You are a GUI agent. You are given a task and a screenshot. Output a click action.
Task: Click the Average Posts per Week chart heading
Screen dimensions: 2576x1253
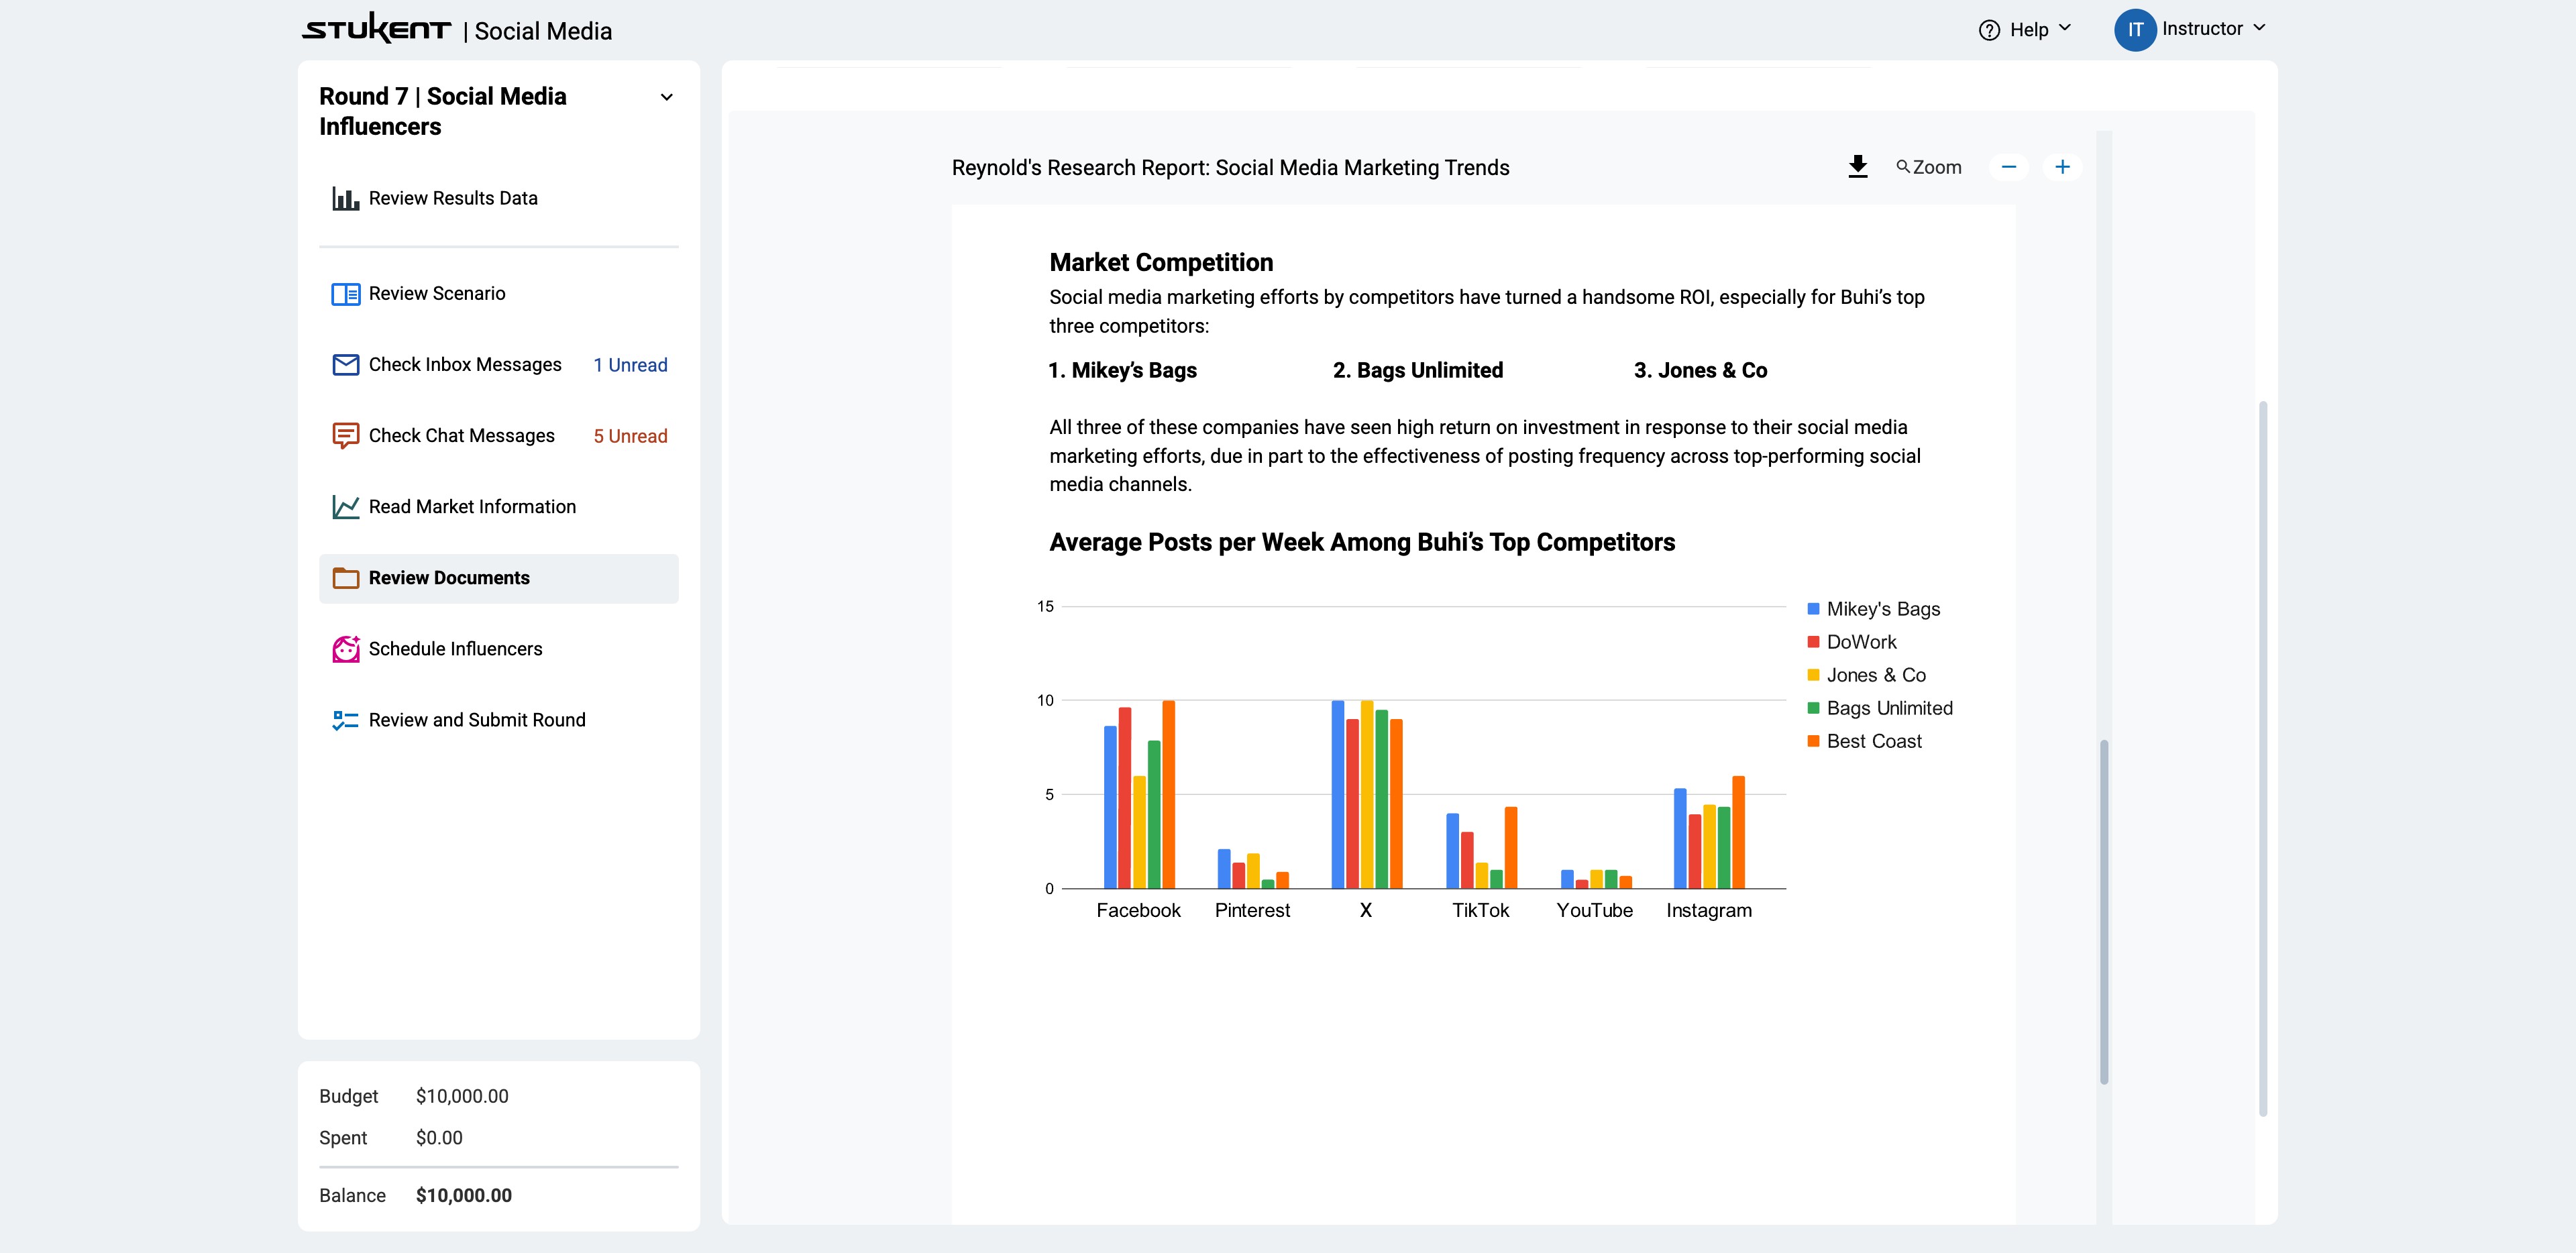click(1362, 543)
